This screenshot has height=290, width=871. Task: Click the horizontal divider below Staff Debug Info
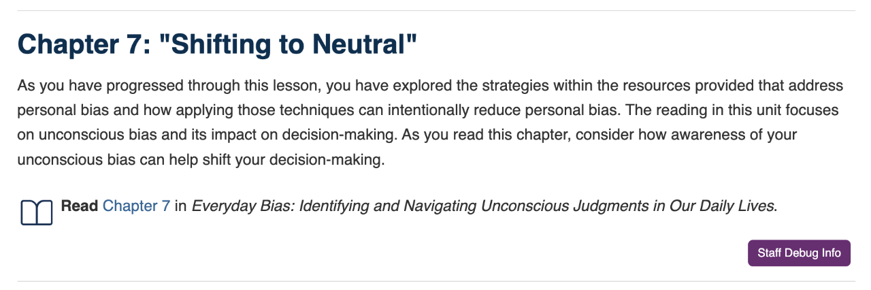coord(435,281)
